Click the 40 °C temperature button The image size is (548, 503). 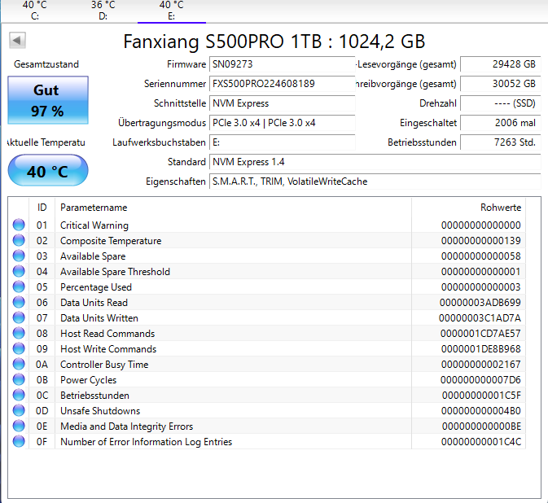(48, 170)
